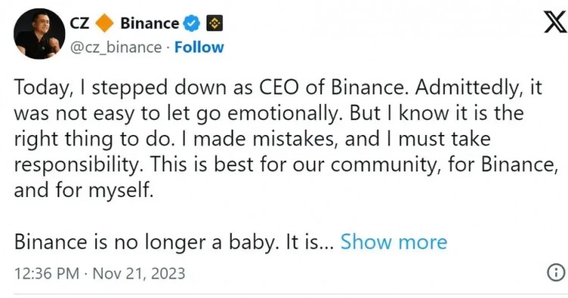Click the line starting 'Today, I stepped down'
This screenshot has height=298, width=568.
click(278, 87)
